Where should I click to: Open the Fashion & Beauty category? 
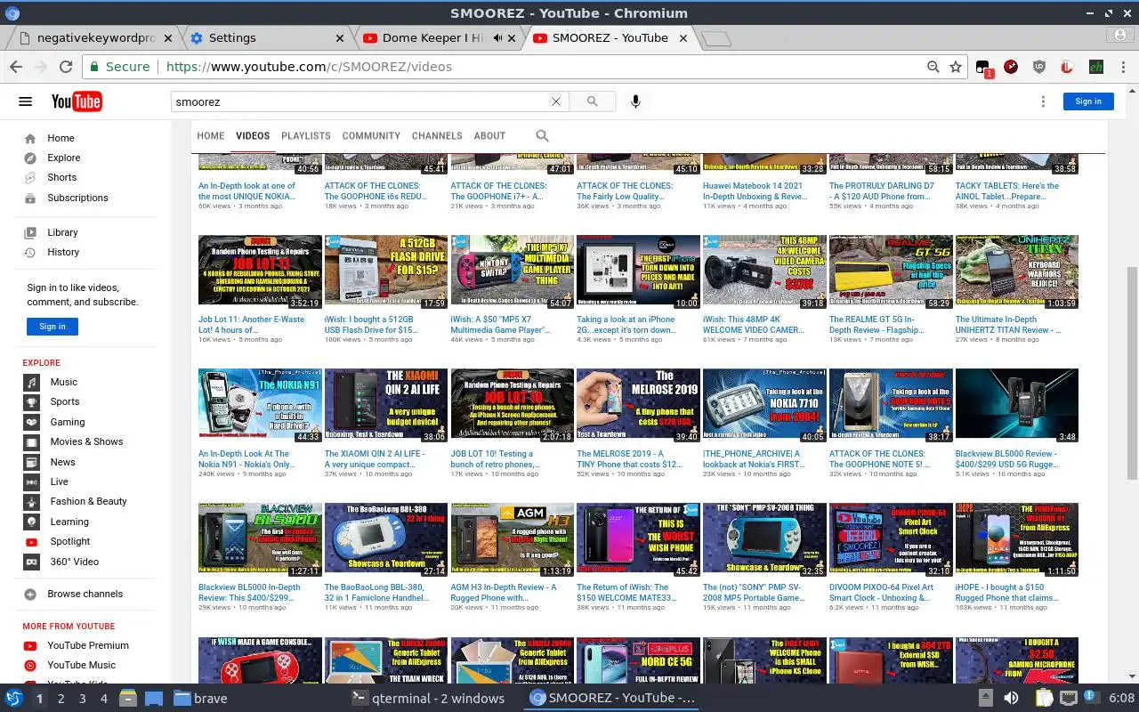(88, 501)
